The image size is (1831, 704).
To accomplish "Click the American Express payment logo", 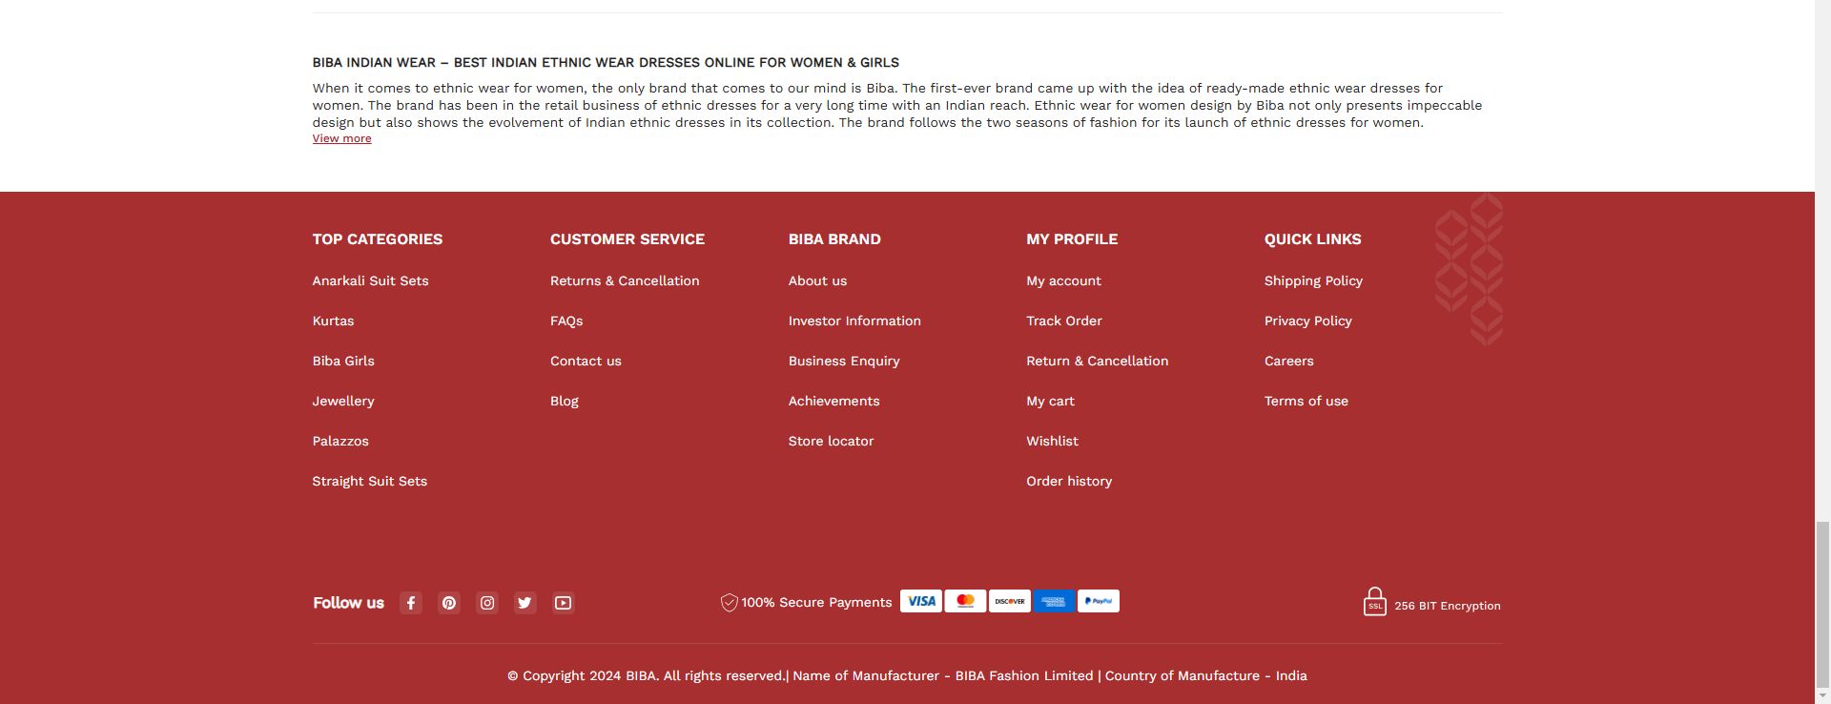I will click(1054, 601).
